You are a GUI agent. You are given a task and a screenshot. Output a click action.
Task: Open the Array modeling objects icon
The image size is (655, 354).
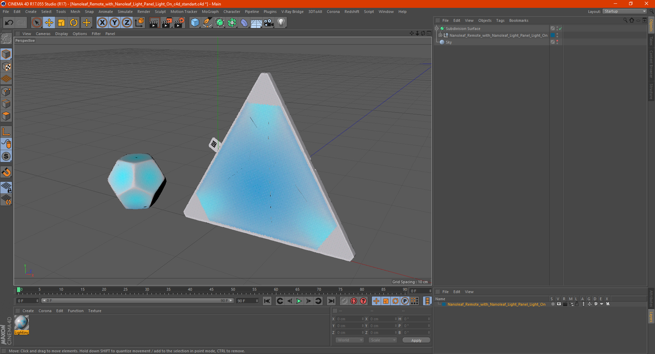(x=232, y=23)
